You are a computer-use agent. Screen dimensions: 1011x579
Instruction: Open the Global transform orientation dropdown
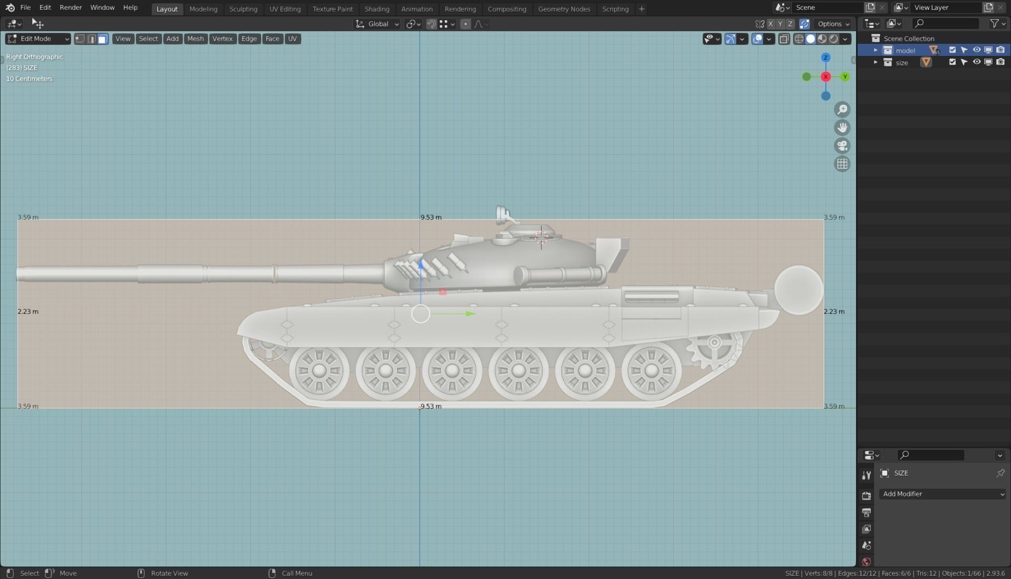[377, 24]
